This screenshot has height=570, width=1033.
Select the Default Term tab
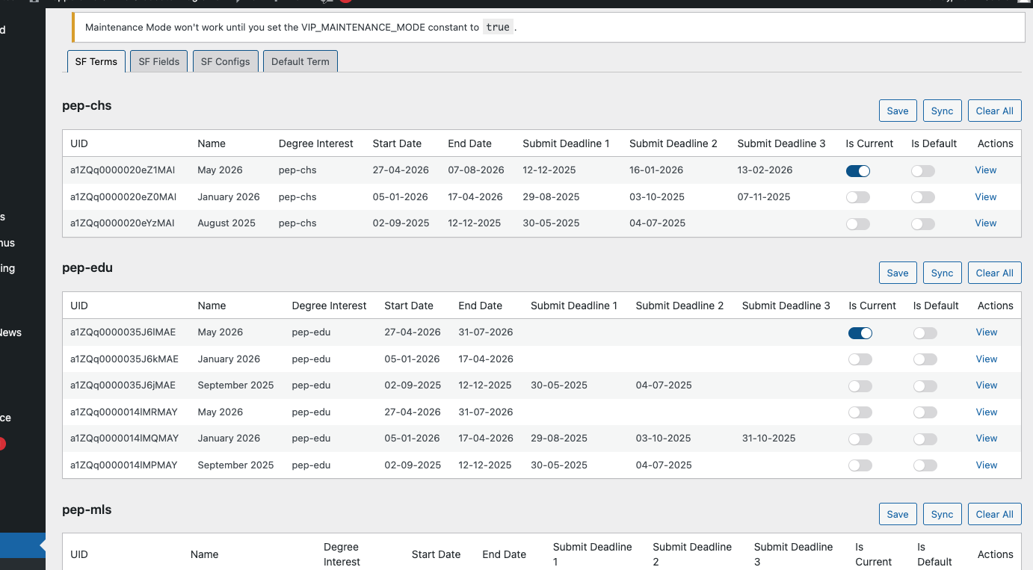point(300,61)
